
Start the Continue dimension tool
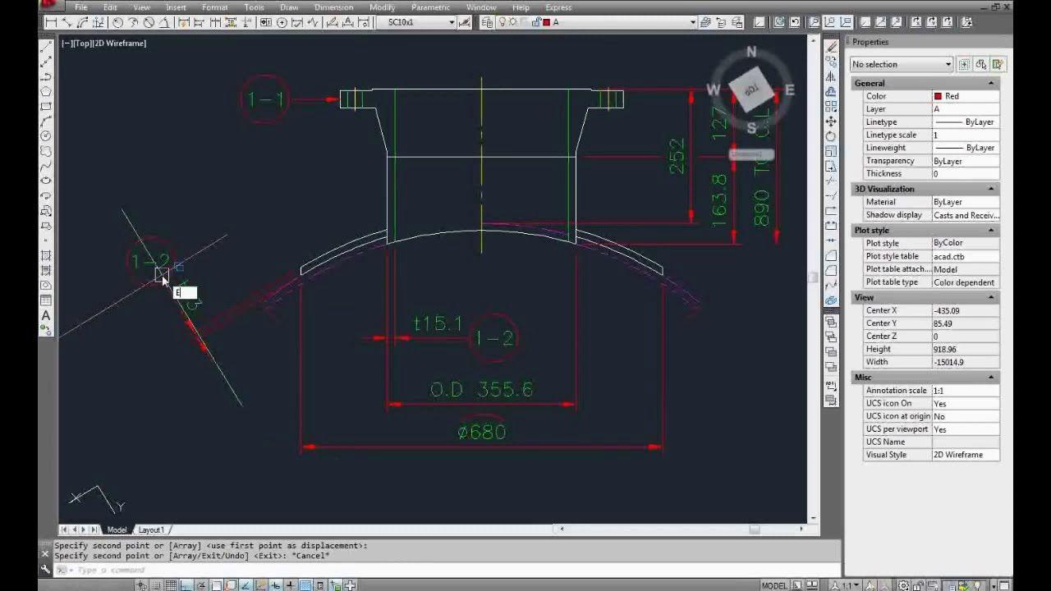tap(214, 22)
